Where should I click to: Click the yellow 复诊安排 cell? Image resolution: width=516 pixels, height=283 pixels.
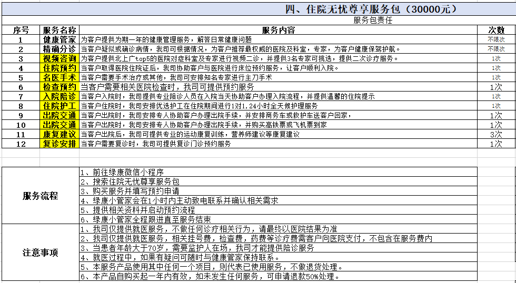pos(59,144)
